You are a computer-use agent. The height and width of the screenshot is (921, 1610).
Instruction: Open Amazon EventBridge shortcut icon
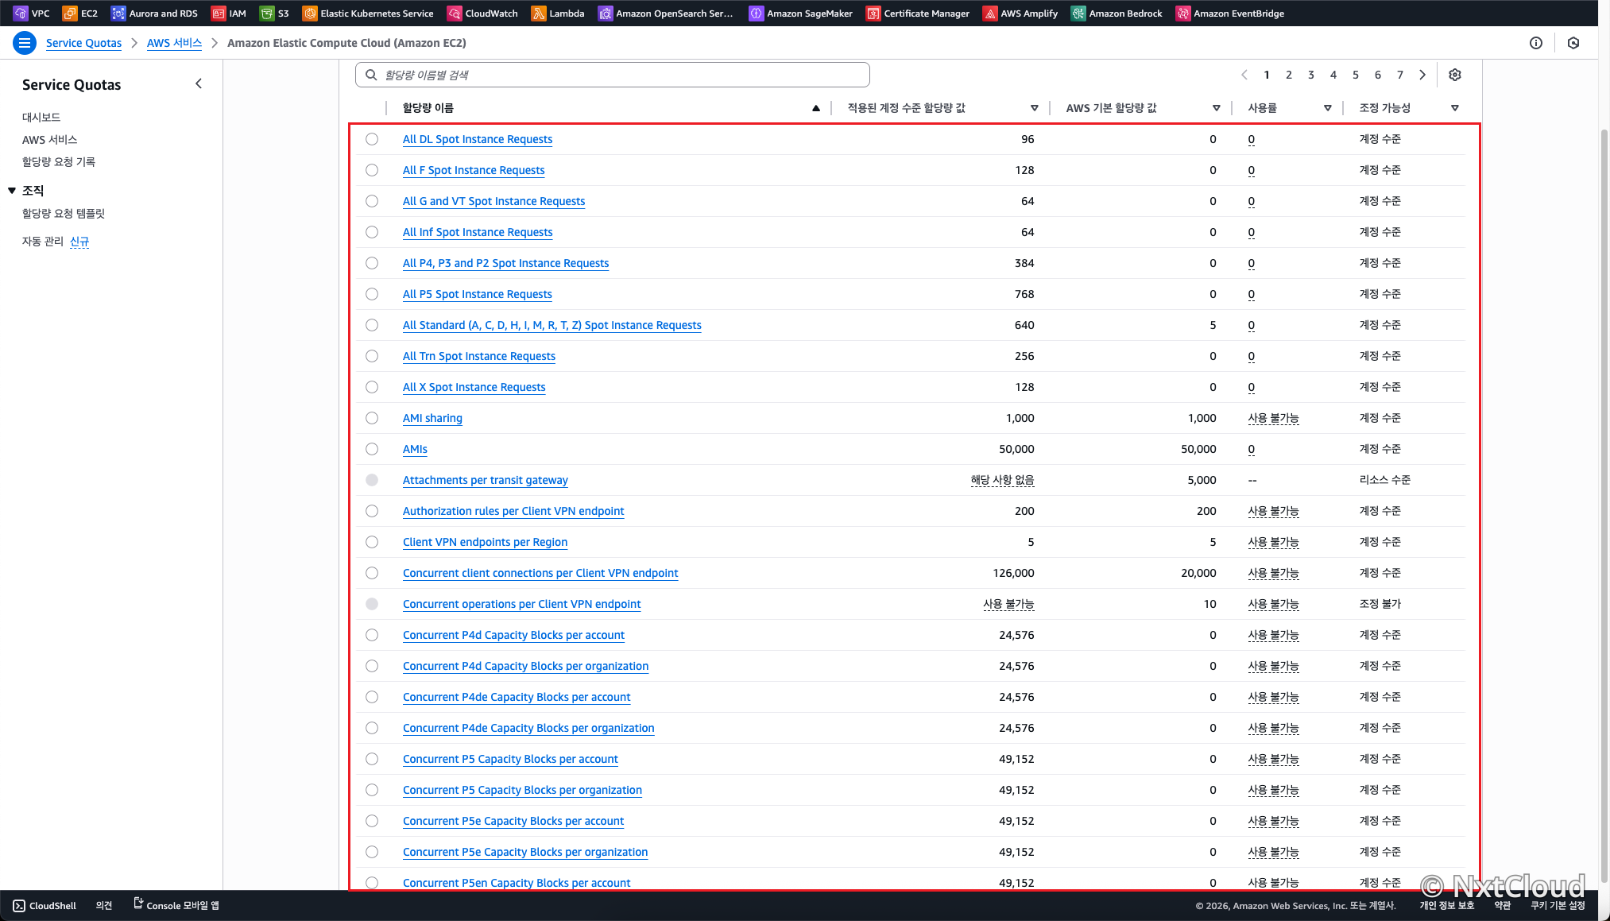pyautogui.click(x=1183, y=14)
